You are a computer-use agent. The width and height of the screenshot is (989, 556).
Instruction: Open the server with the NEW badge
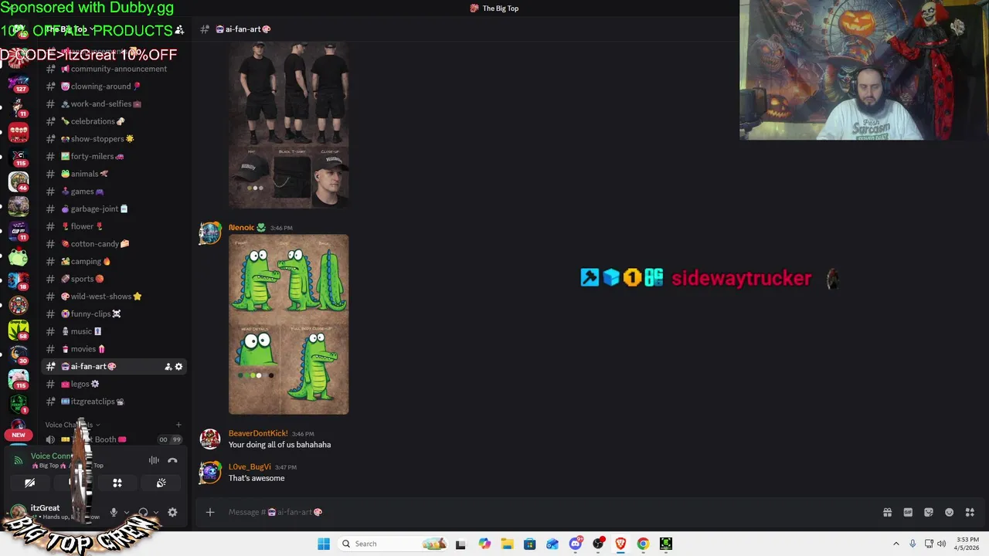point(19,429)
